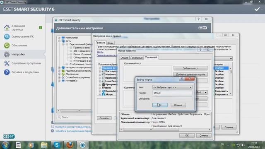The height and width of the screenshot is (149, 265).
Task: Open Служебные программы tools icon
Action: coord(7,63)
